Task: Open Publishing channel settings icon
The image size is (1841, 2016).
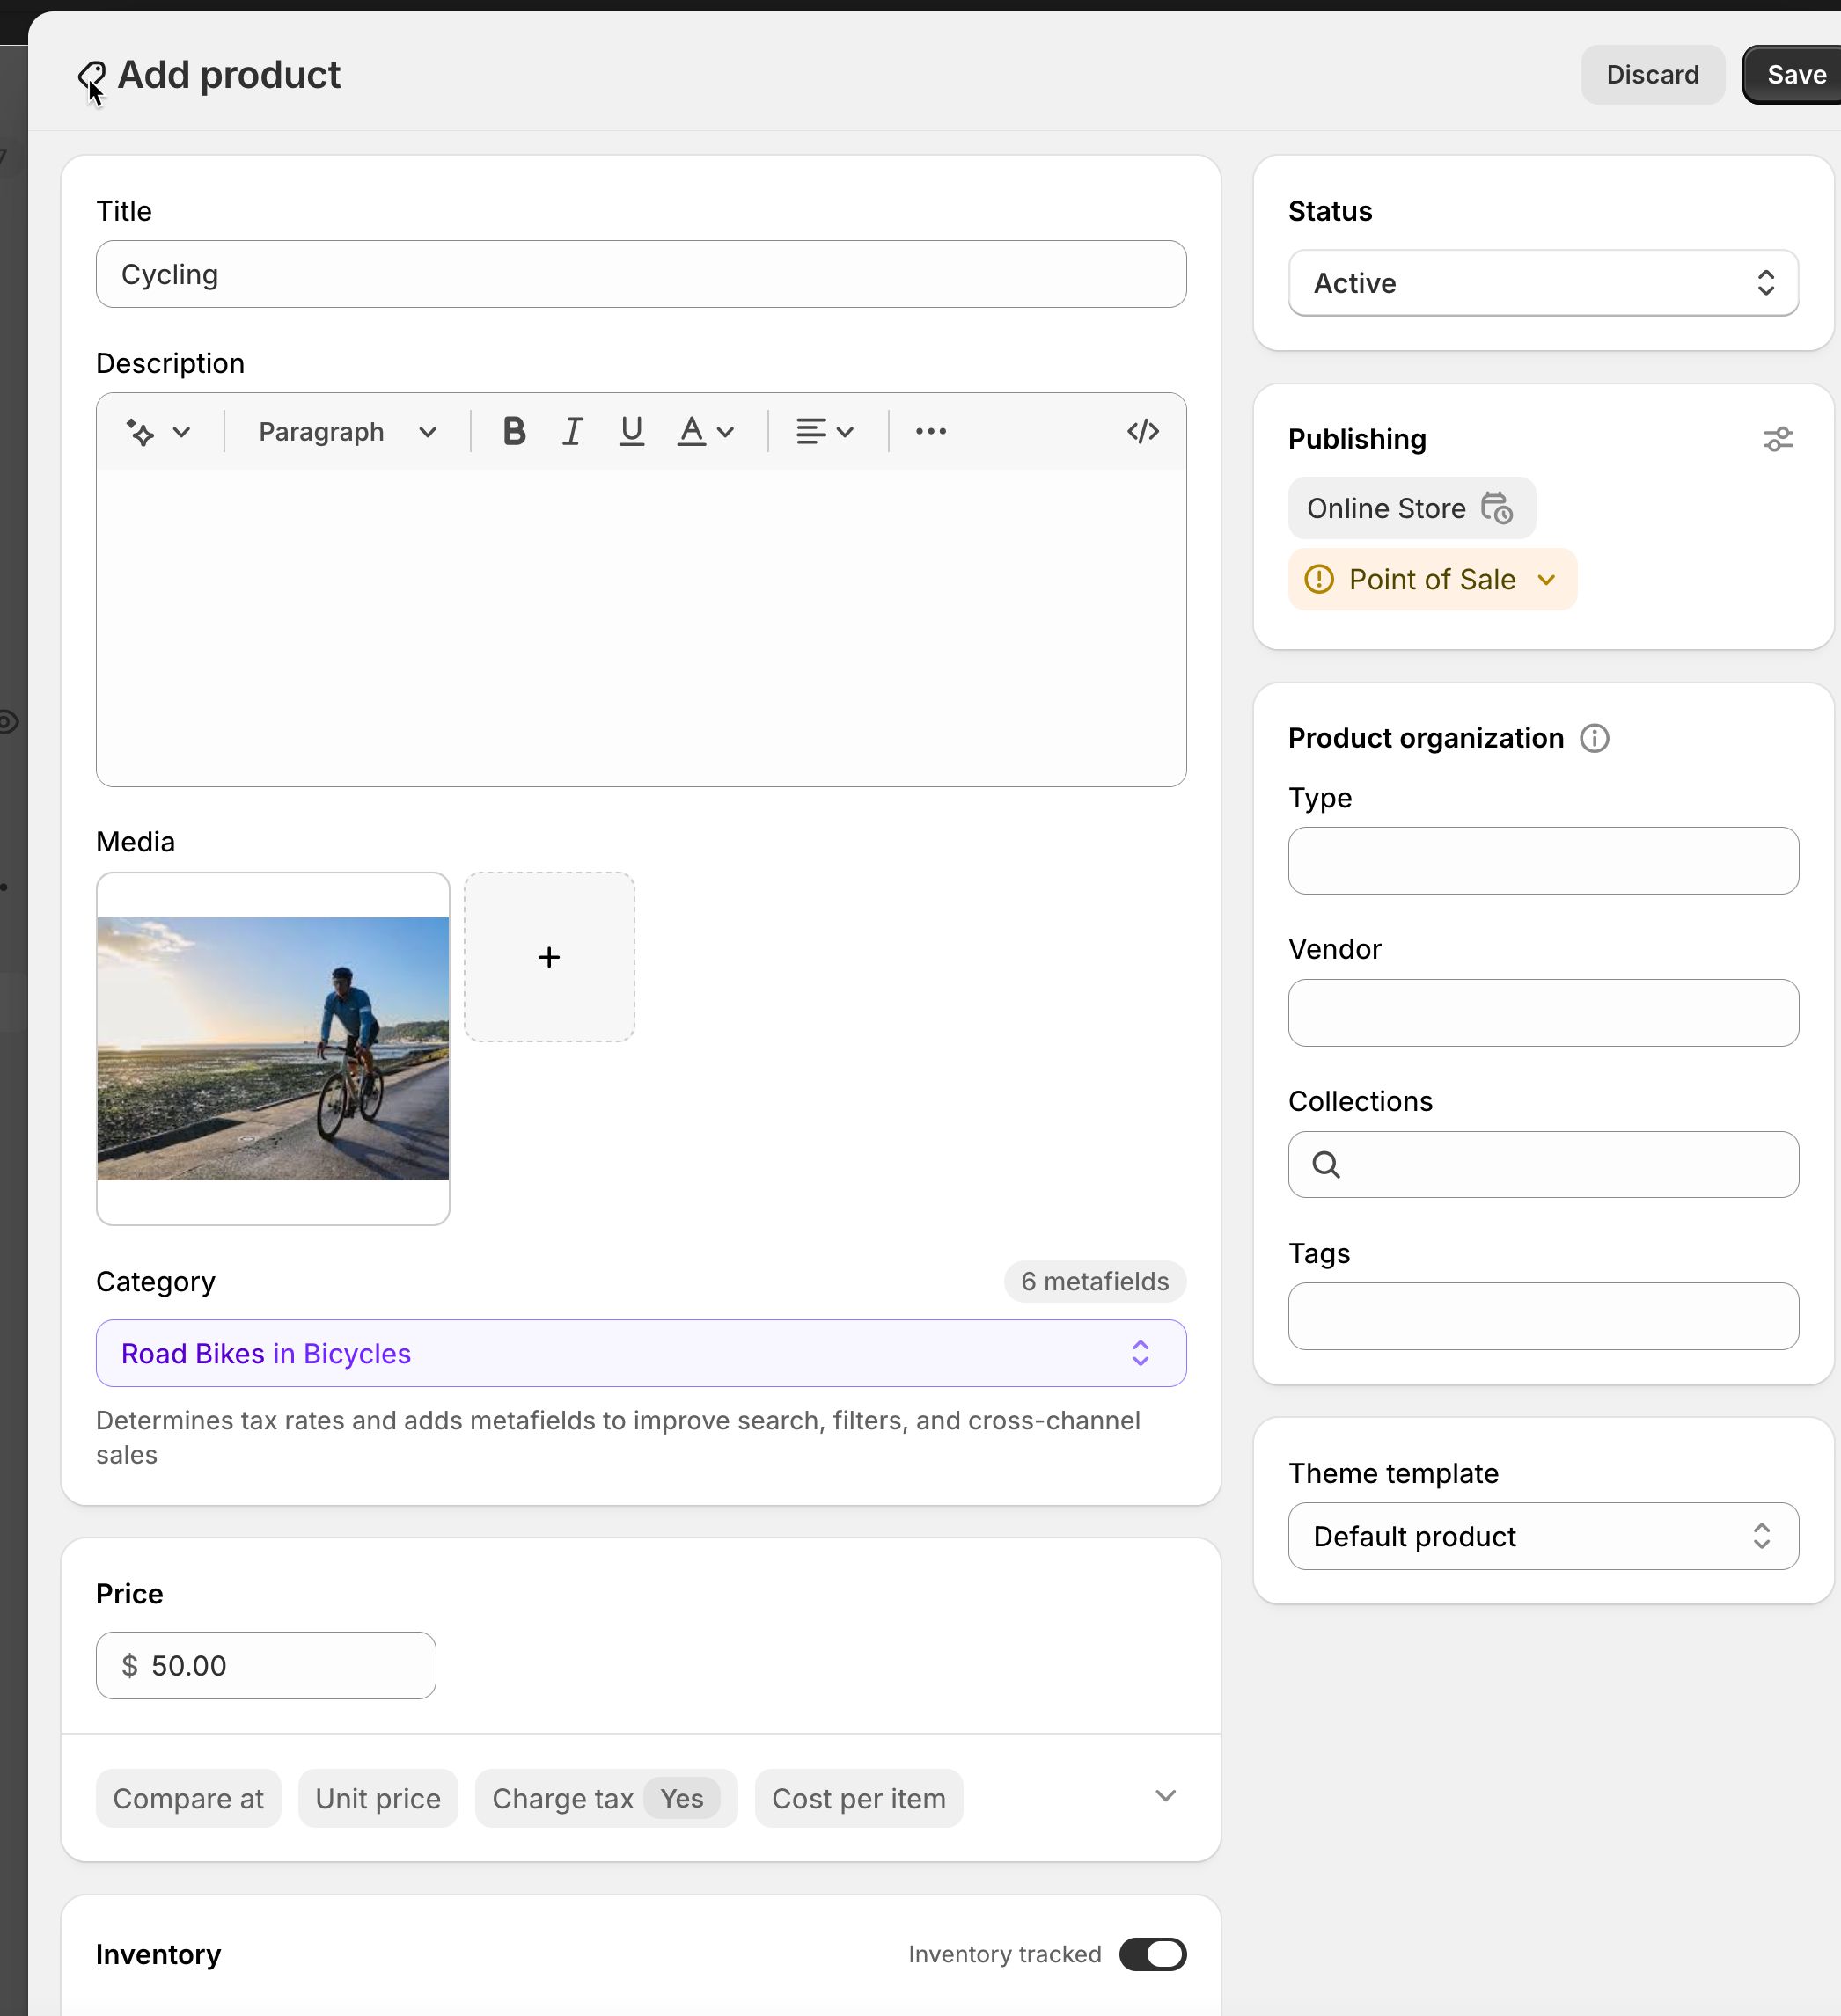Action: [x=1778, y=439]
